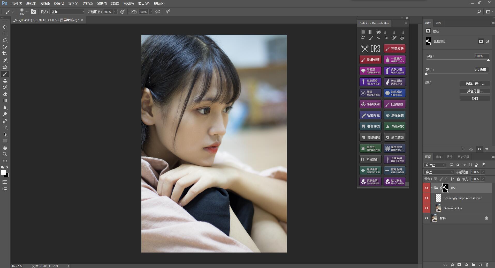
Task: Hide the Seemingly Purposeless Layer
Action: tap(427, 198)
